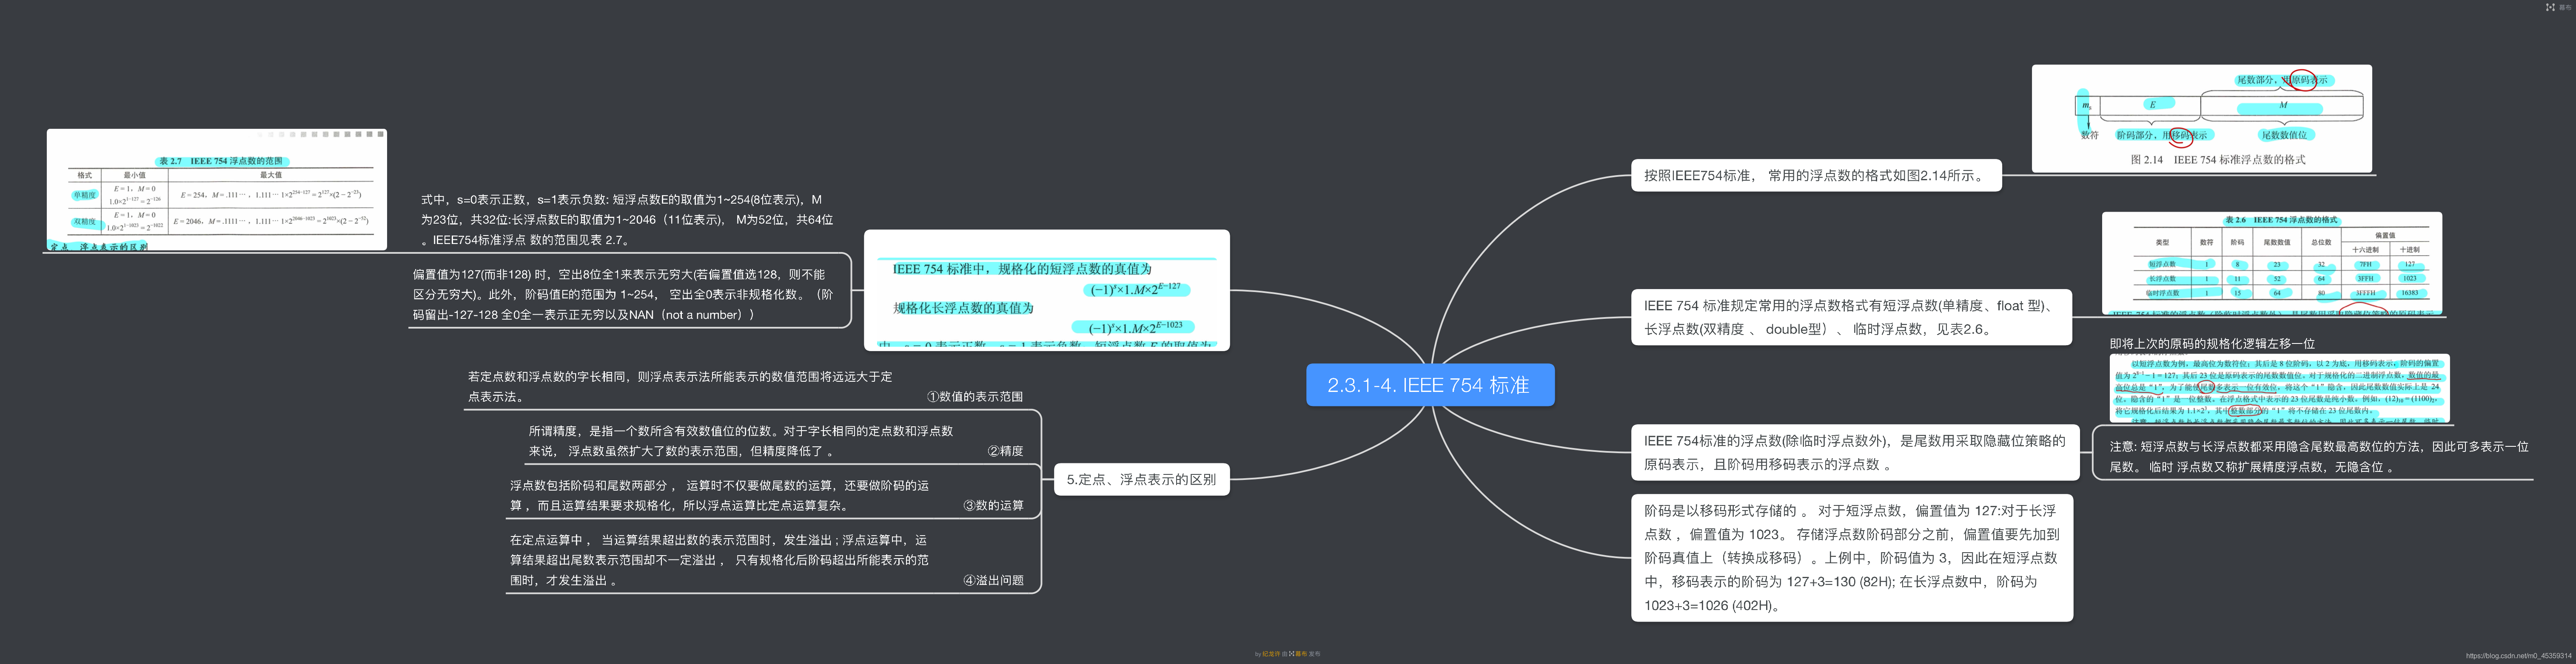Screen dimensions: 2576x664
Task: Click the note 即将上次的原码的规格化逻辑左移一位
Action: pos(2211,343)
